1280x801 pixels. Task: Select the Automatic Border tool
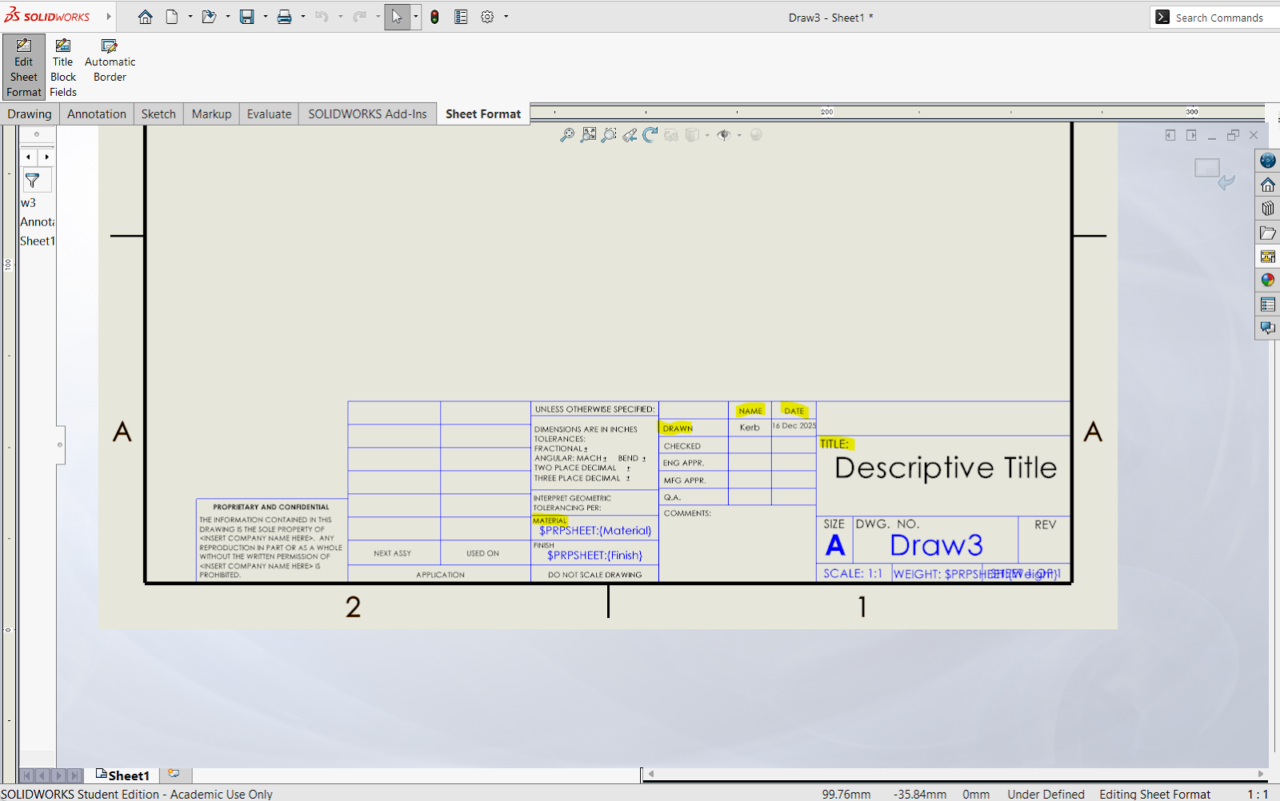(110, 61)
